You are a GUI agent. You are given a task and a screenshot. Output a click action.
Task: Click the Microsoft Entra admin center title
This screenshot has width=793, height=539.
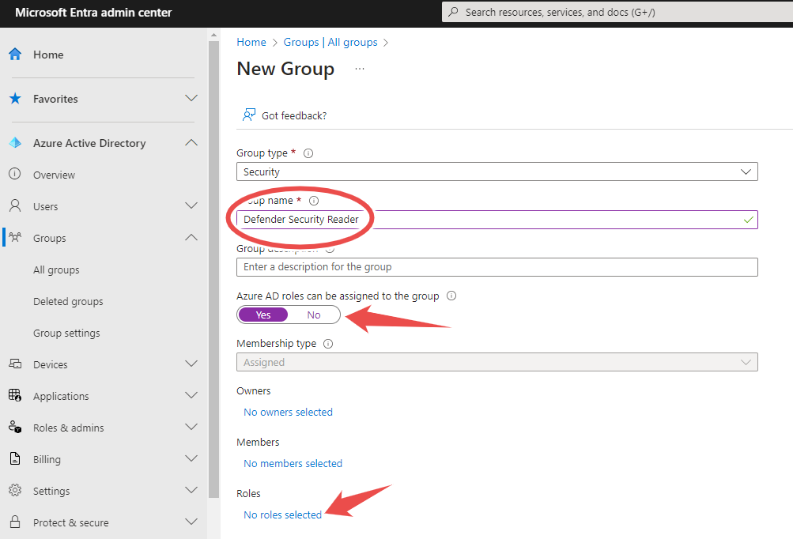[93, 13]
